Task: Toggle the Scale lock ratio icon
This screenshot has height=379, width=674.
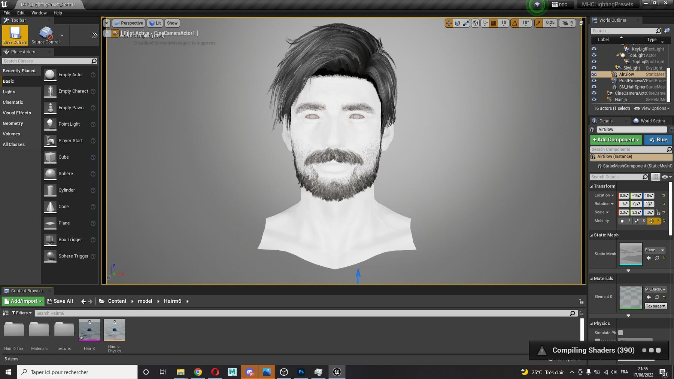Action: click(658, 212)
